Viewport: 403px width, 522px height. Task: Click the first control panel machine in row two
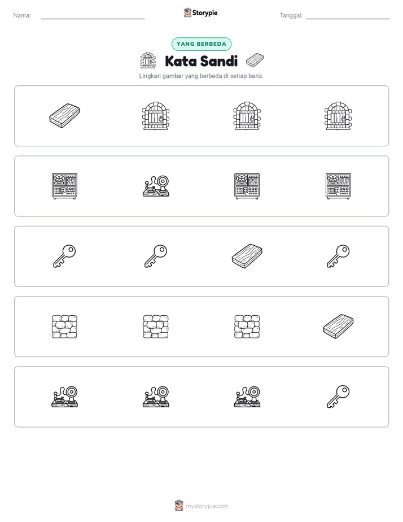(64, 186)
